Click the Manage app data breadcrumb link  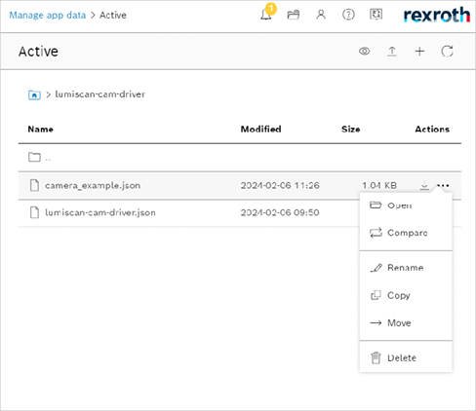pos(48,16)
